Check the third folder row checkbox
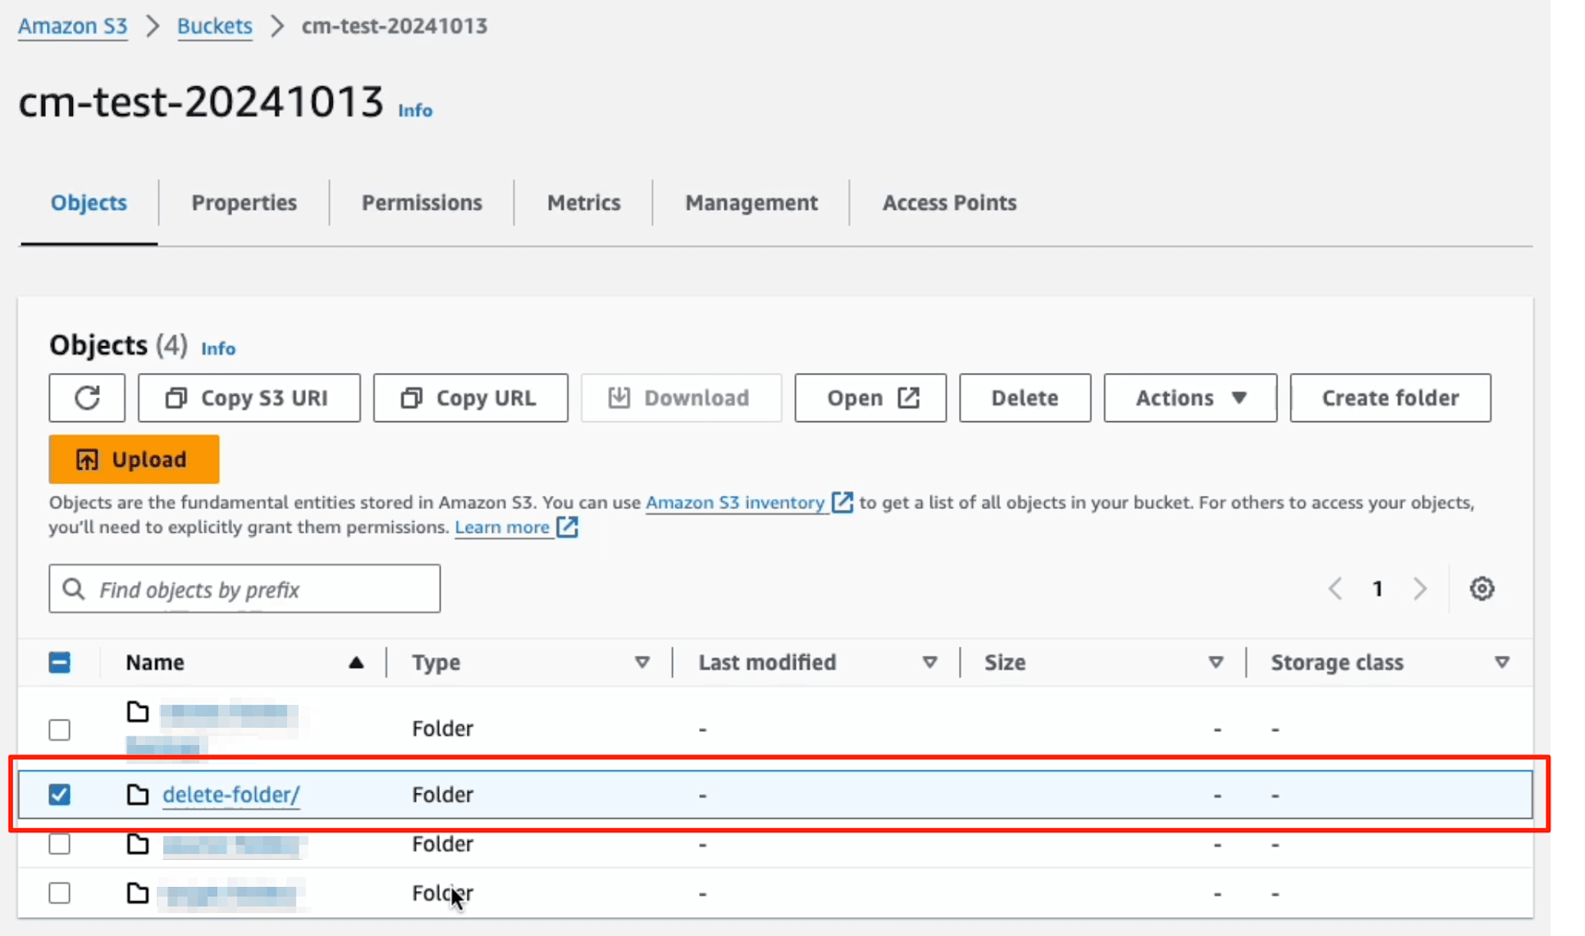The width and height of the screenshot is (1585, 936). tap(59, 844)
